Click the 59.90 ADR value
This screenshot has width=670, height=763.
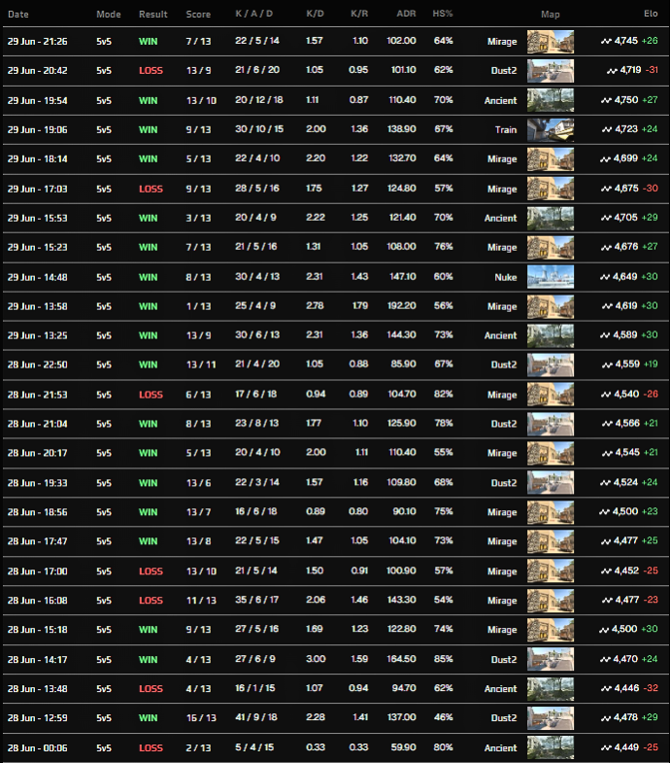pyautogui.click(x=404, y=746)
